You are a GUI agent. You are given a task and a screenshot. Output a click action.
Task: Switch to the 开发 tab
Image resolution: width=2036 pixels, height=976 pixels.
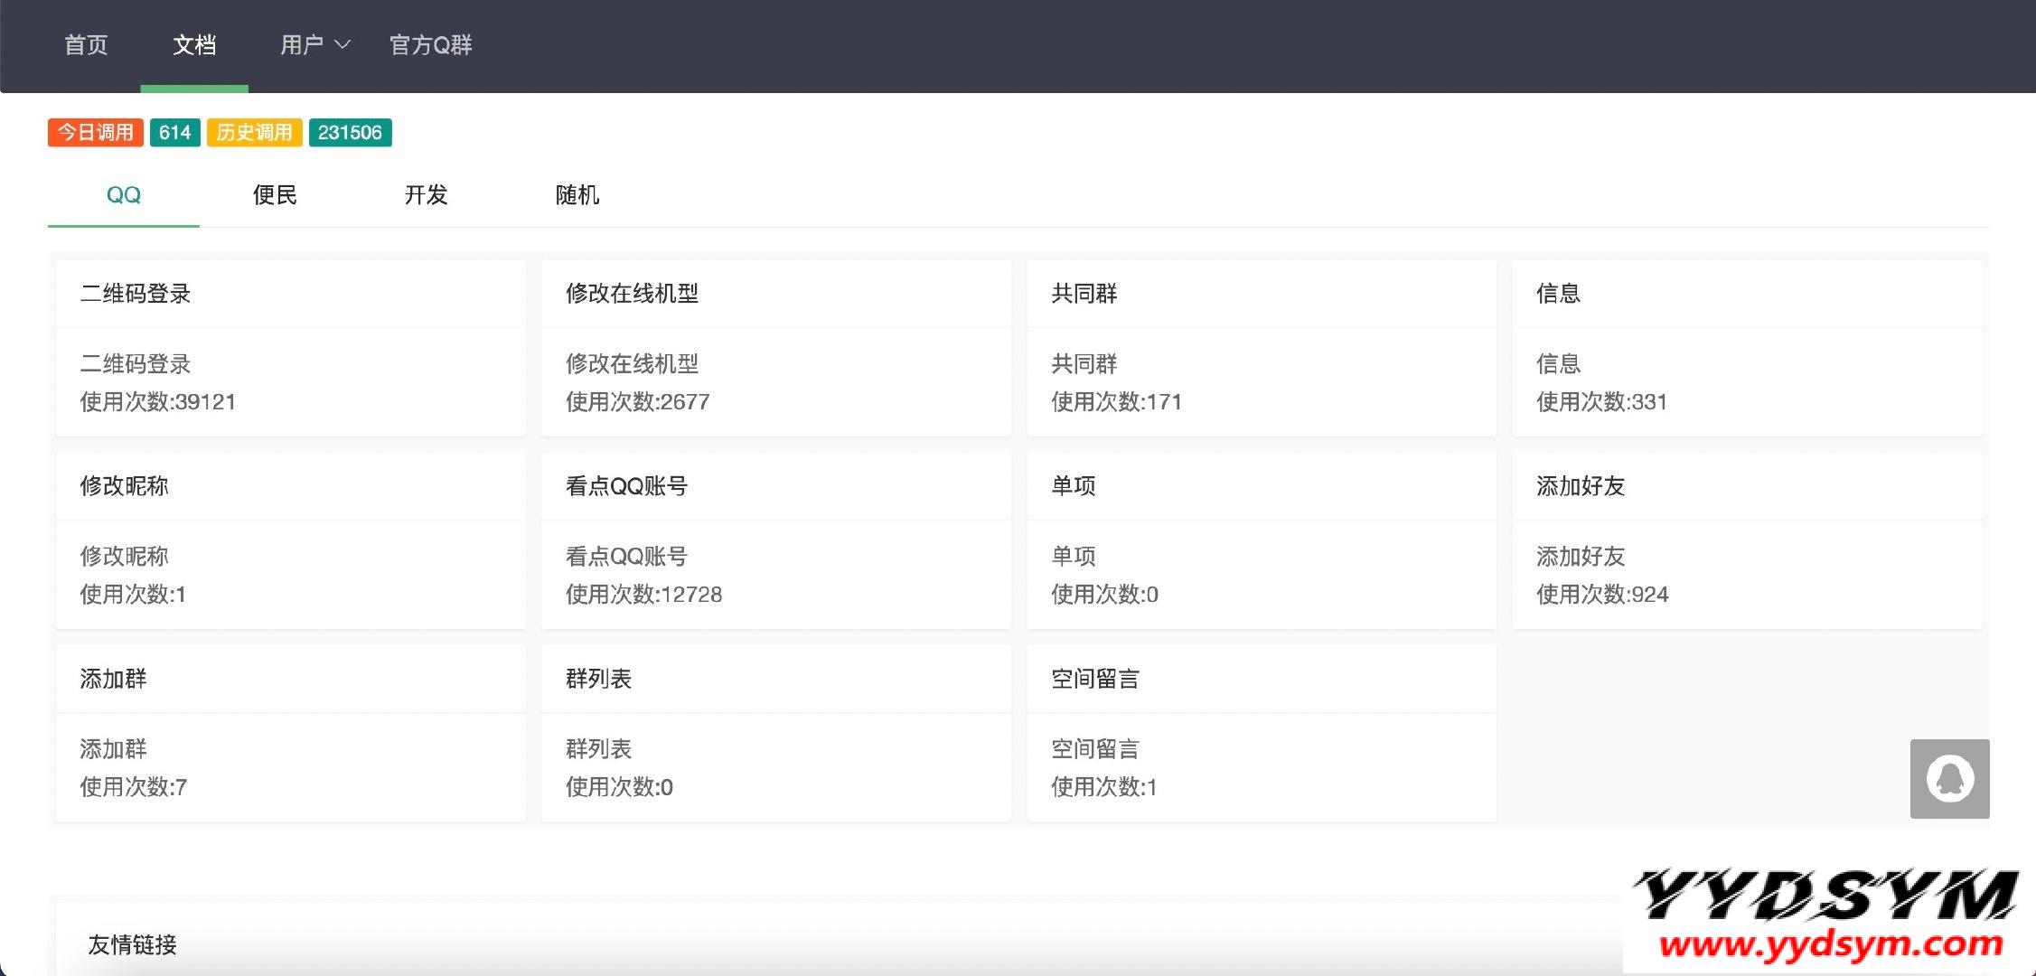[x=426, y=195]
